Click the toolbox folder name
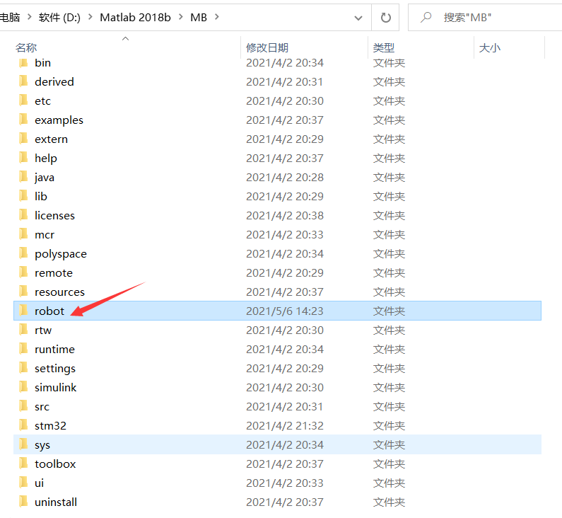The image size is (562, 518). pyautogui.click(x=55, y=464)
